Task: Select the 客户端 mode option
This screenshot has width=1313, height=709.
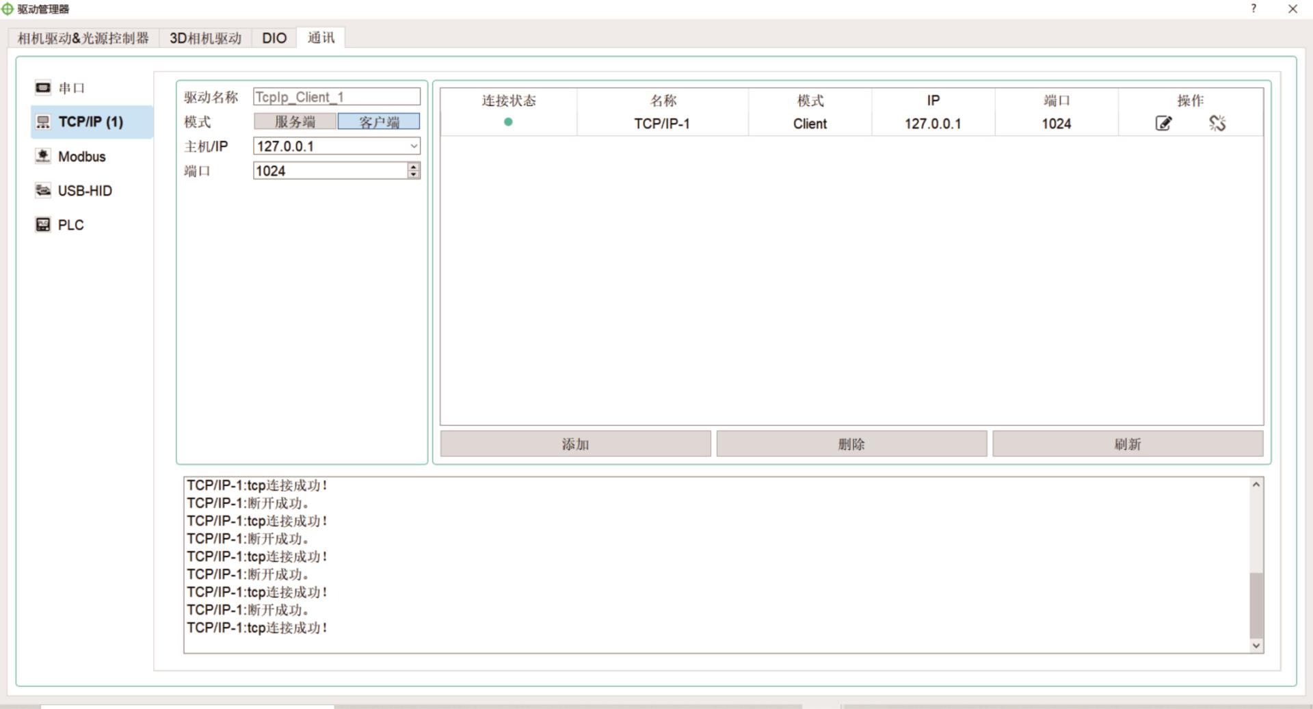Action: click(x=378, y=121)
